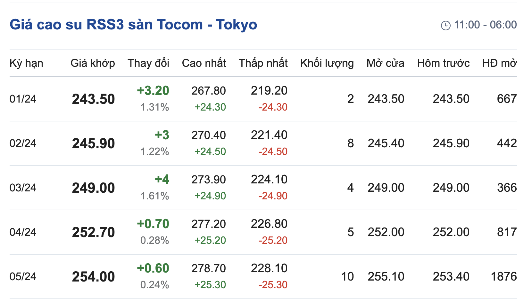Select the 03/24 contract term
This screenshot has height=301, width=532.
coord(23,188)
